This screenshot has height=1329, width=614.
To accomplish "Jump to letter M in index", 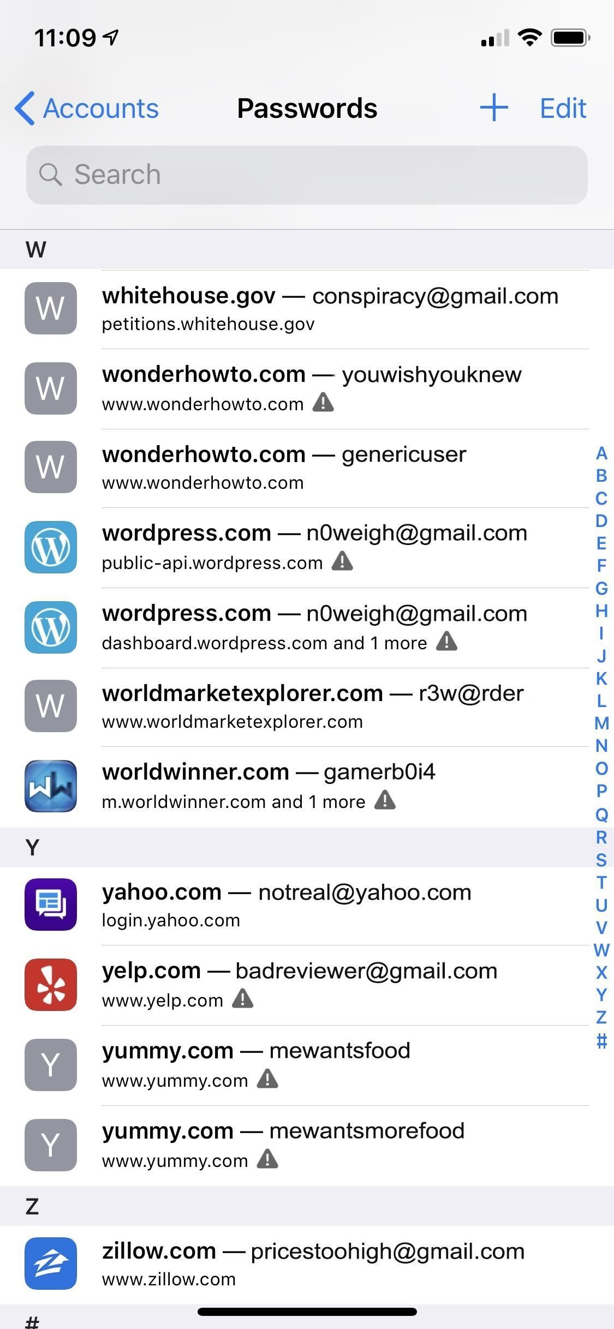I will 601,723.
